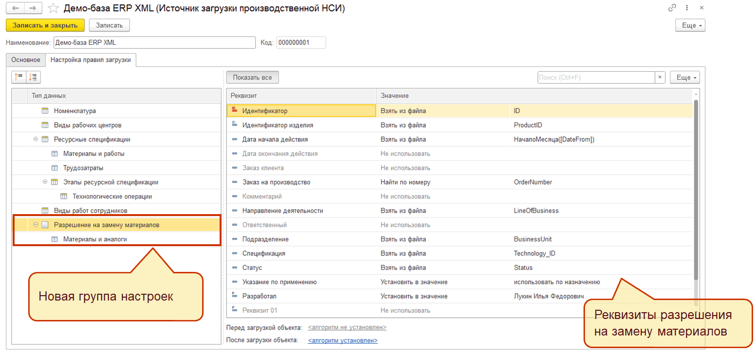756x352 pixels.
Task: Click the collapse all tree levels icon
Action: tap(19, 77)
